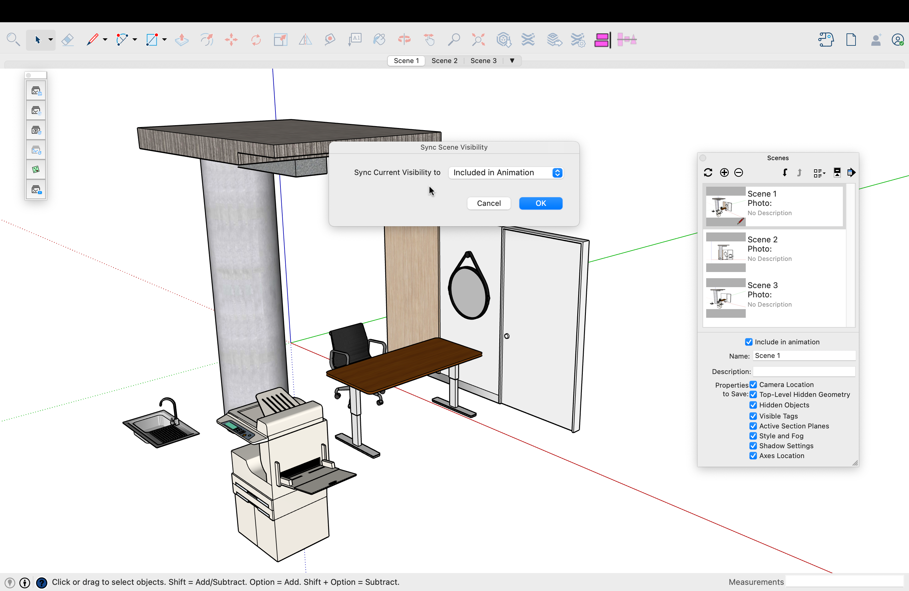Click the Update Scene refresh icon
Image resolution: width=909 pixels, height=591 pixels.
tap(708, 172)
